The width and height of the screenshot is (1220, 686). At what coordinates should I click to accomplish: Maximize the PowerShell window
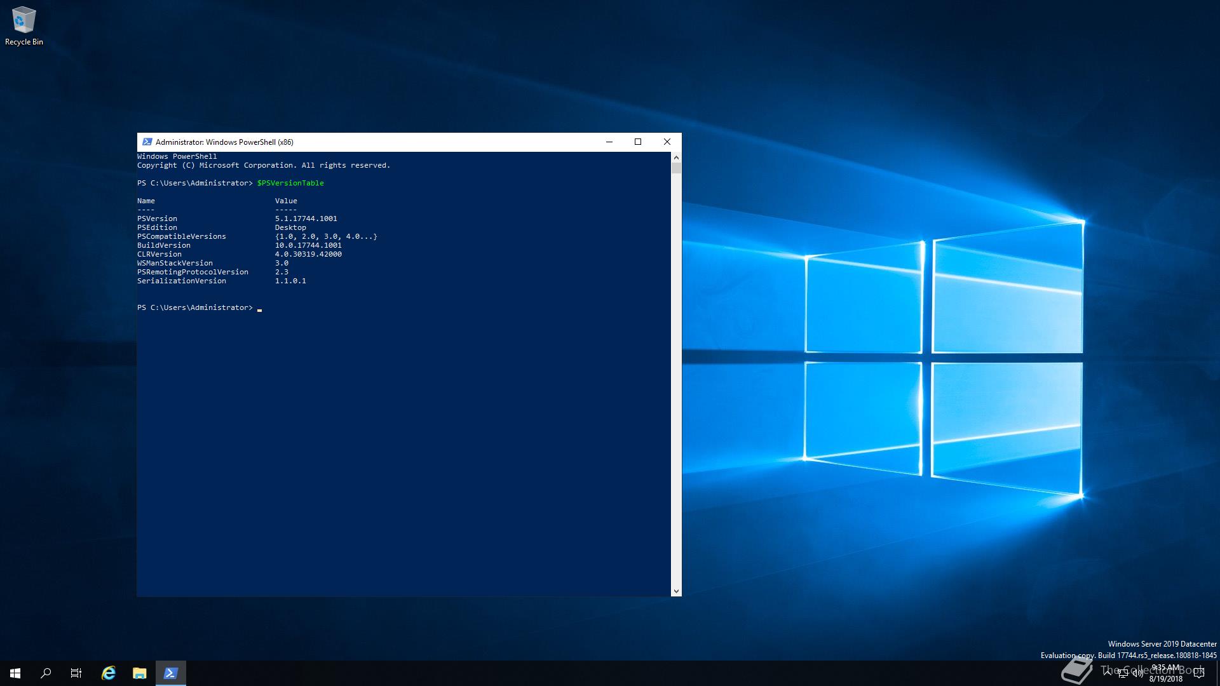638,142
